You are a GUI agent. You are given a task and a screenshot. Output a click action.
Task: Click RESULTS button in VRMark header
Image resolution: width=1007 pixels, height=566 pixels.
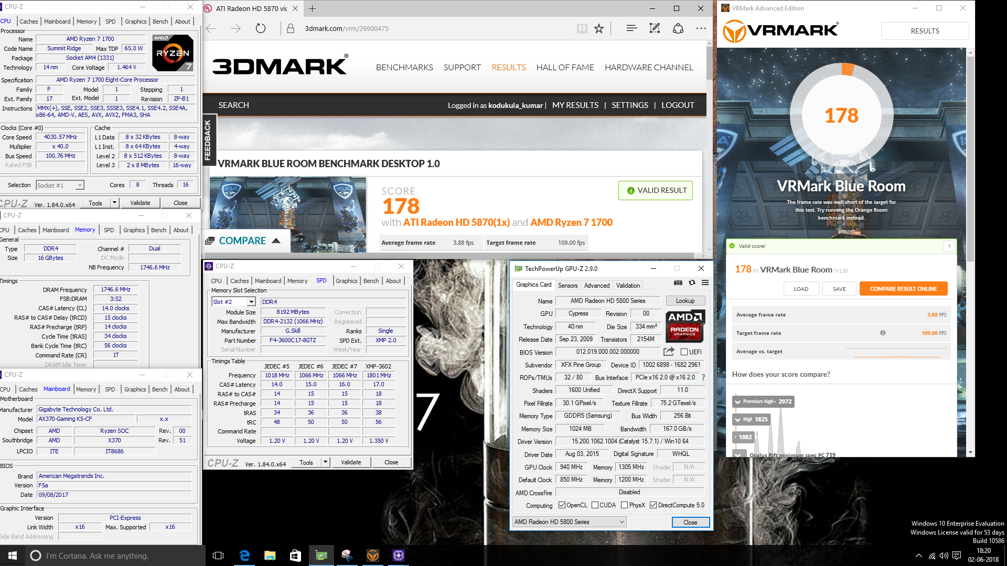tap(925, 31)
